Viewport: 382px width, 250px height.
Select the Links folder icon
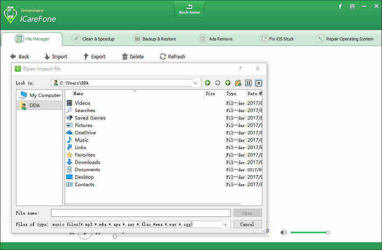(x=69, y=147)
